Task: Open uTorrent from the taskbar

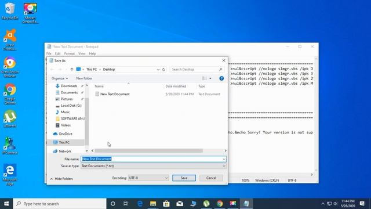Action: pos(206,204)
